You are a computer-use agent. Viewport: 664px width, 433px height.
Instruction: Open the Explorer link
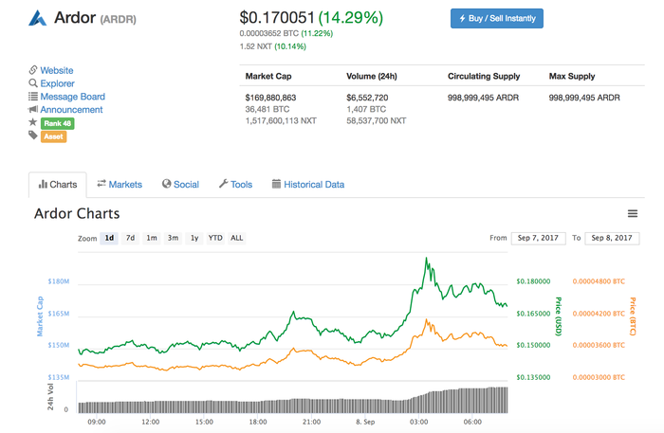(57, 83)
